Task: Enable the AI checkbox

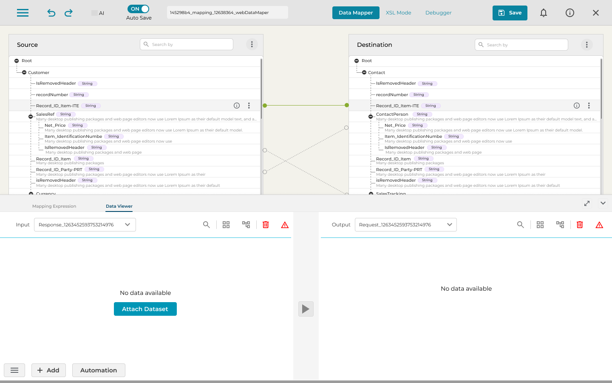Action: (x=94, y=13)
